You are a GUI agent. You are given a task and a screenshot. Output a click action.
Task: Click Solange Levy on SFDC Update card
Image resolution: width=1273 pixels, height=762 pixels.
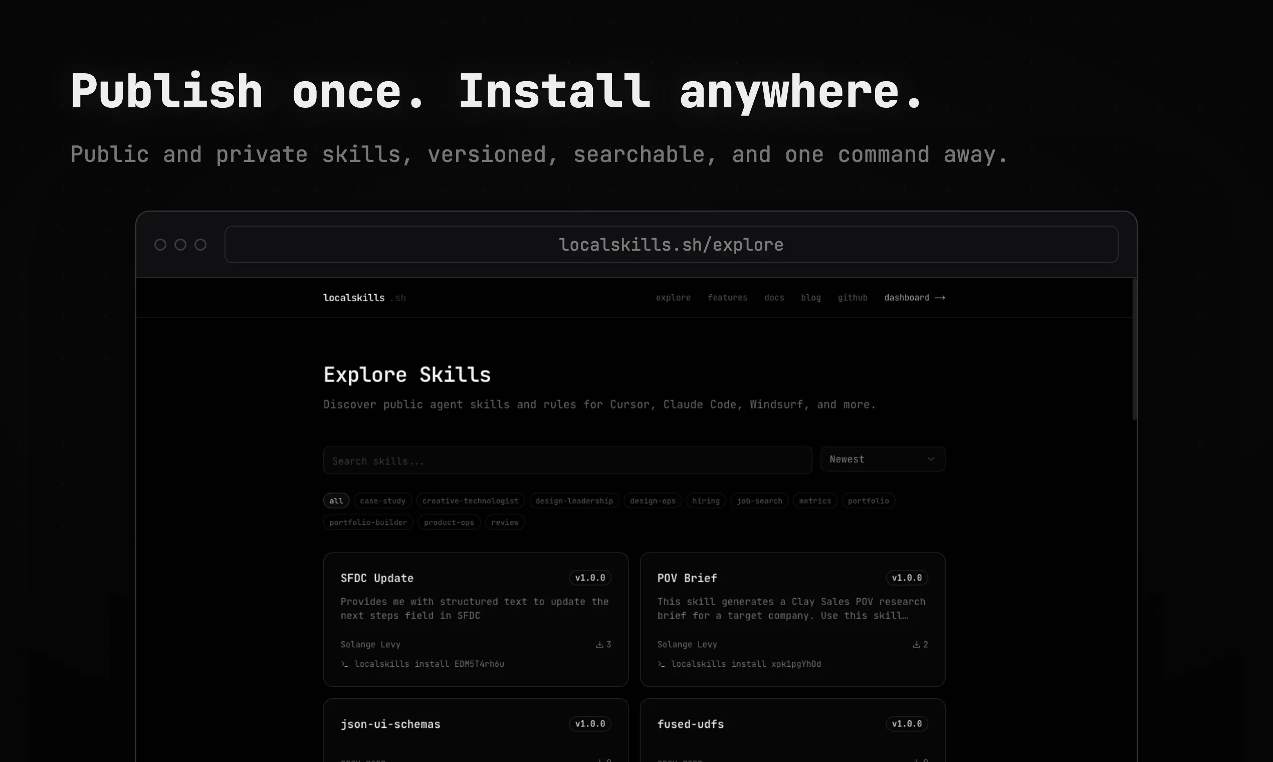pyautogui.click(x=370, y=644)
